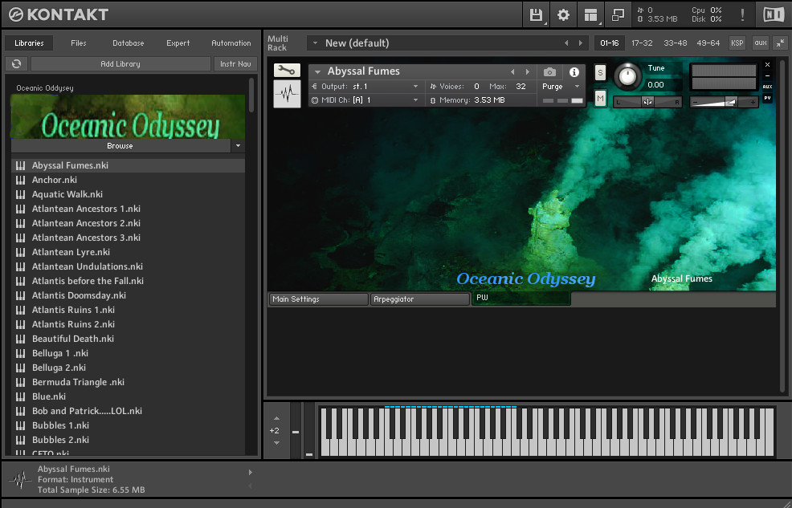Shift keyboard octave down arrow
Image resolution: width=792 pixels, height=508 pixels.
point(276,443)
